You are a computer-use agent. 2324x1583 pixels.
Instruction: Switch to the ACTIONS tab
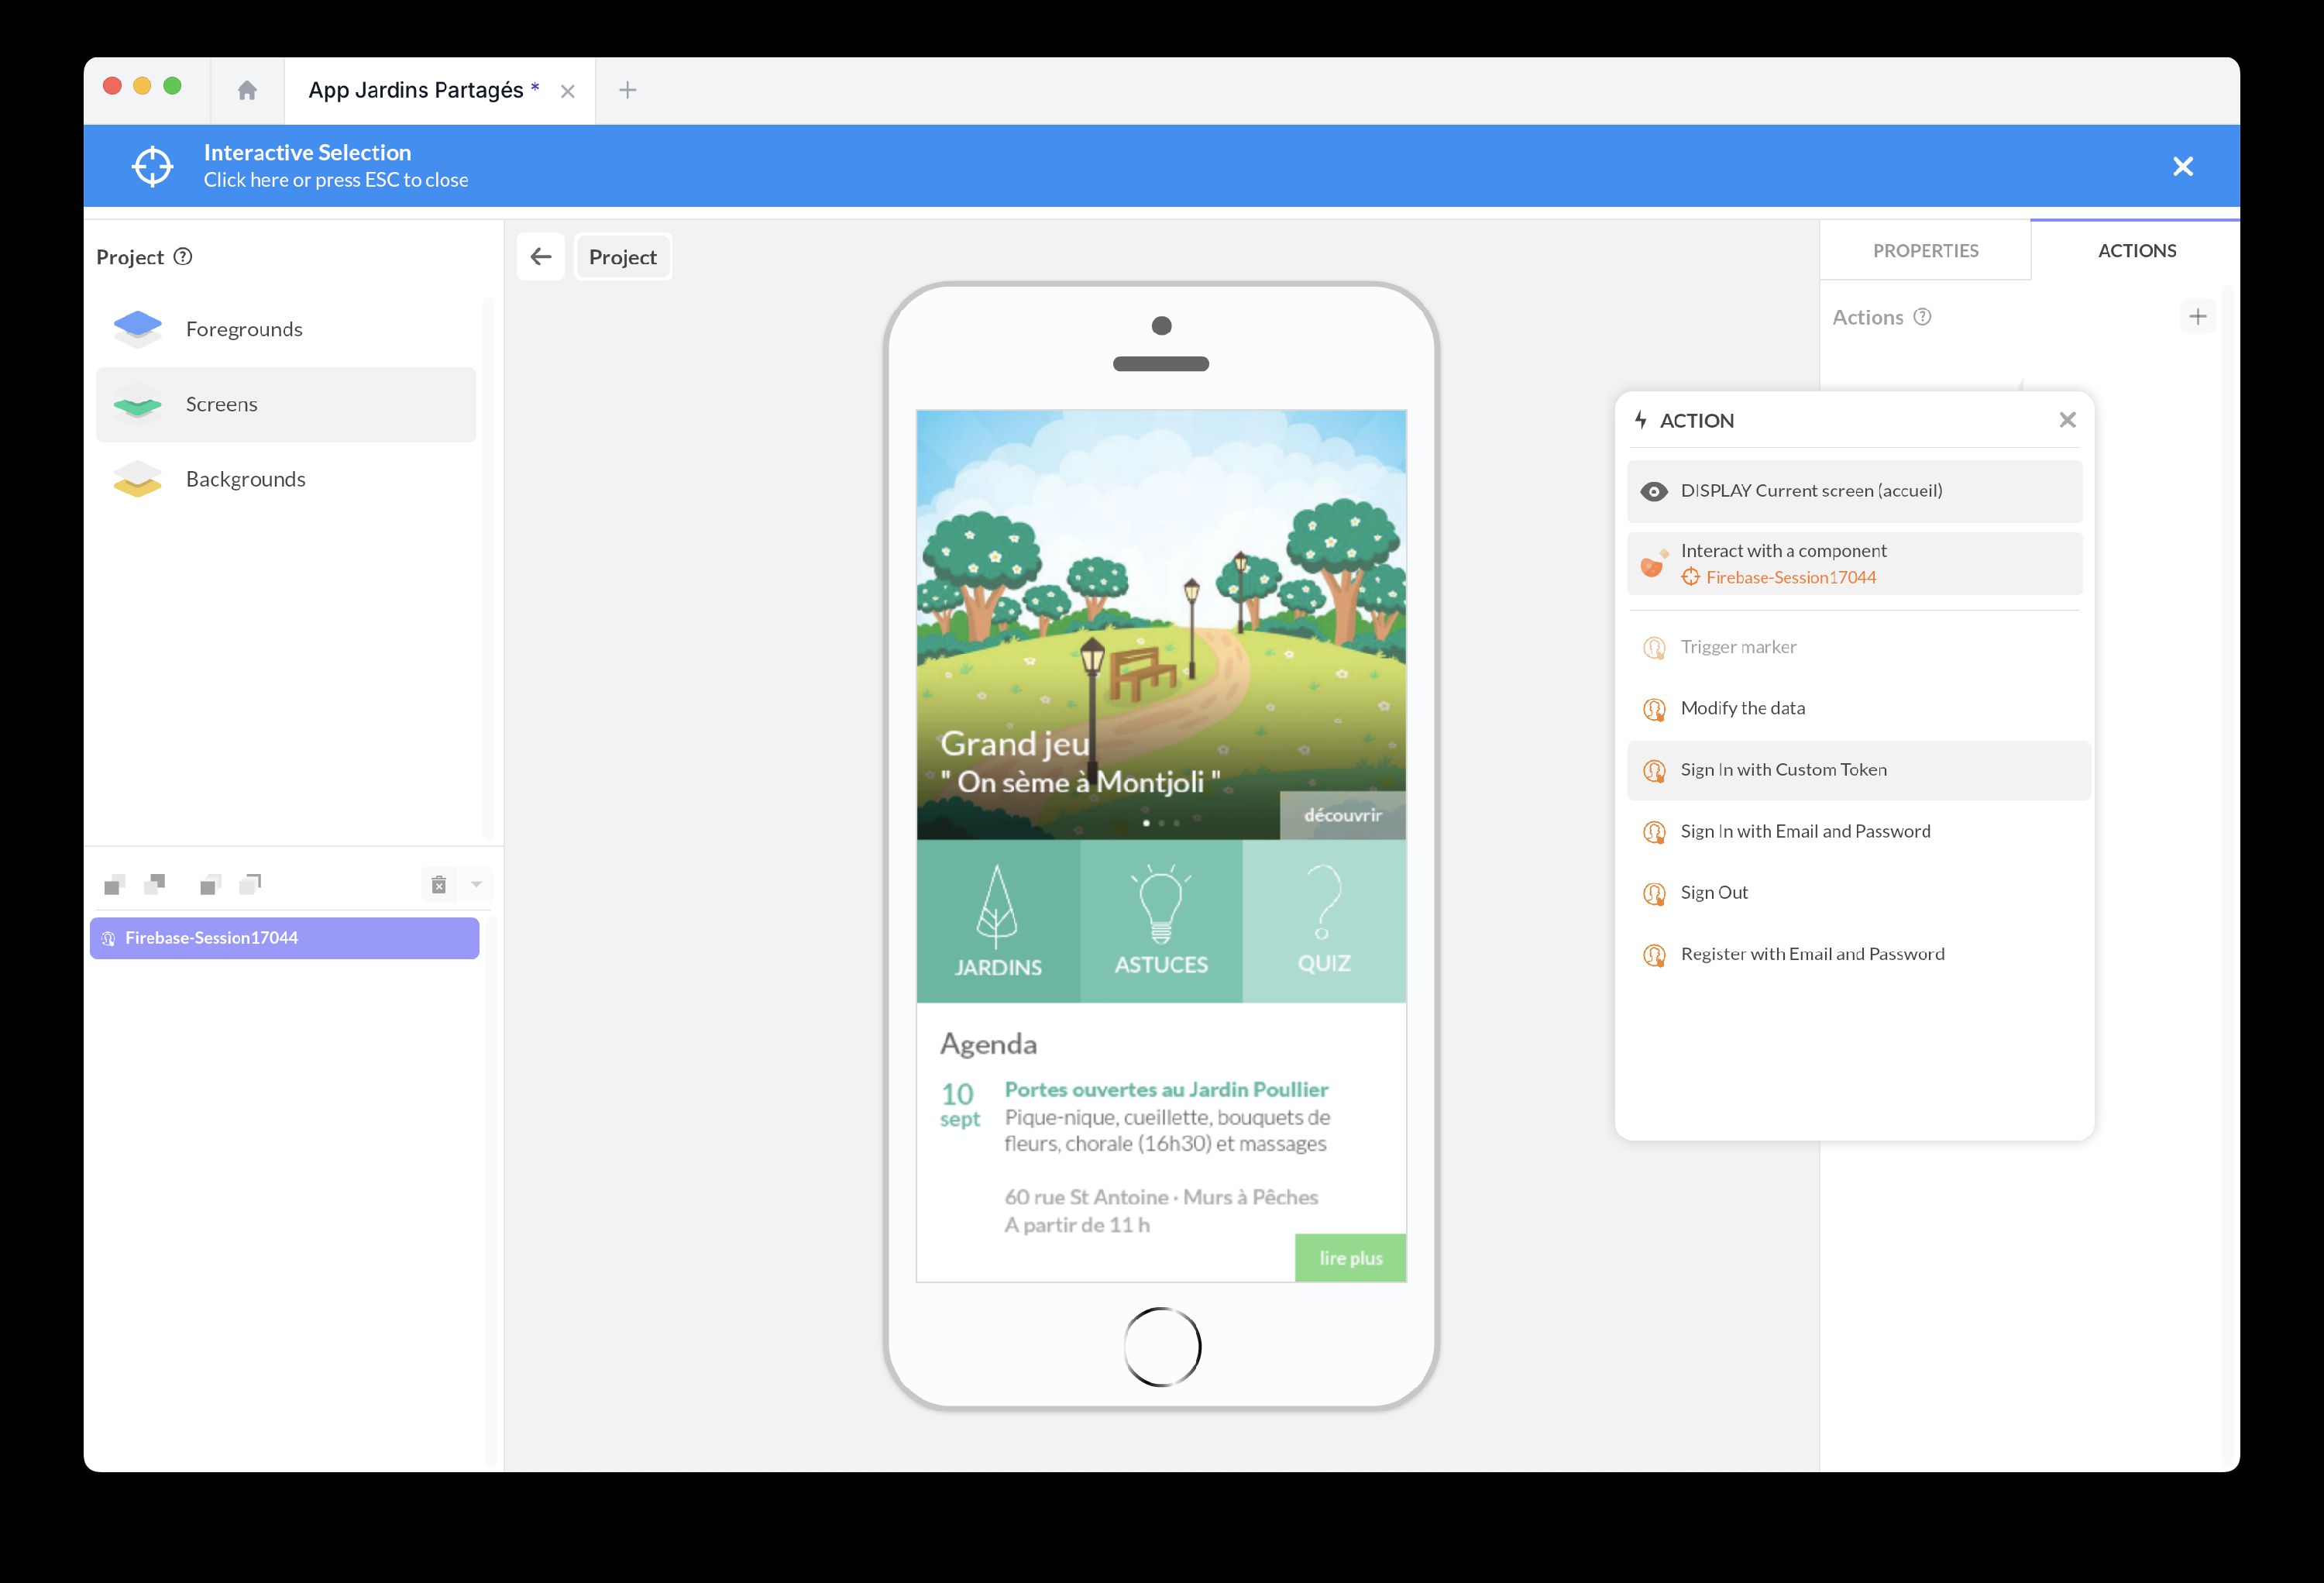point(2137,250)
